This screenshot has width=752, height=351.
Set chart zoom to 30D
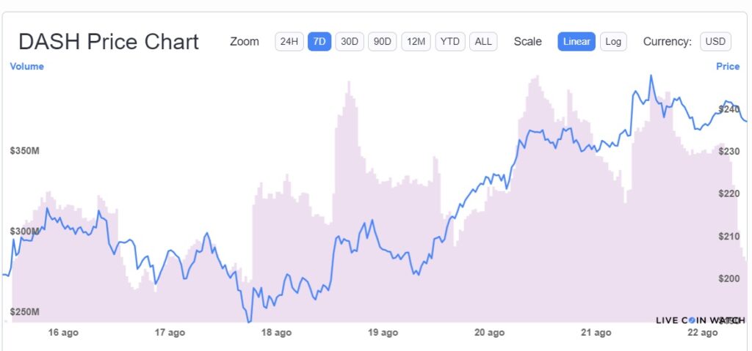[350, 42]
